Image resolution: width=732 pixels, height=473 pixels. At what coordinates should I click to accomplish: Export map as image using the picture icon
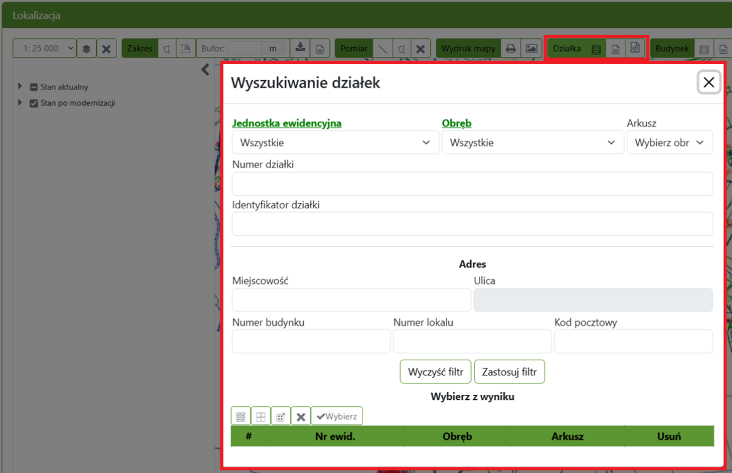(530, 48)
